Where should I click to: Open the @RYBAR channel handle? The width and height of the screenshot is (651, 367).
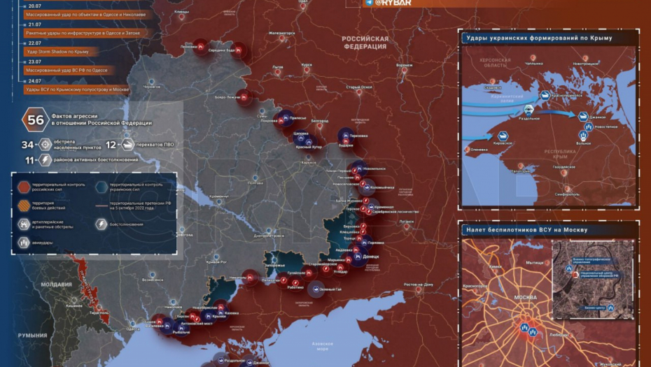coord(393,3)
